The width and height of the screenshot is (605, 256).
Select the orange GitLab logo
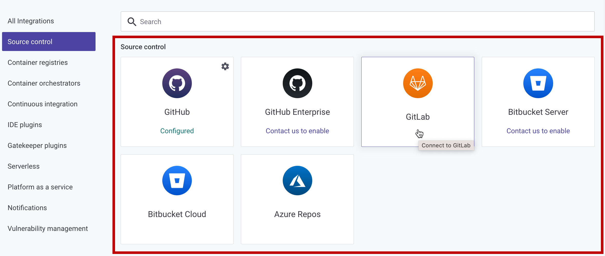418,83
